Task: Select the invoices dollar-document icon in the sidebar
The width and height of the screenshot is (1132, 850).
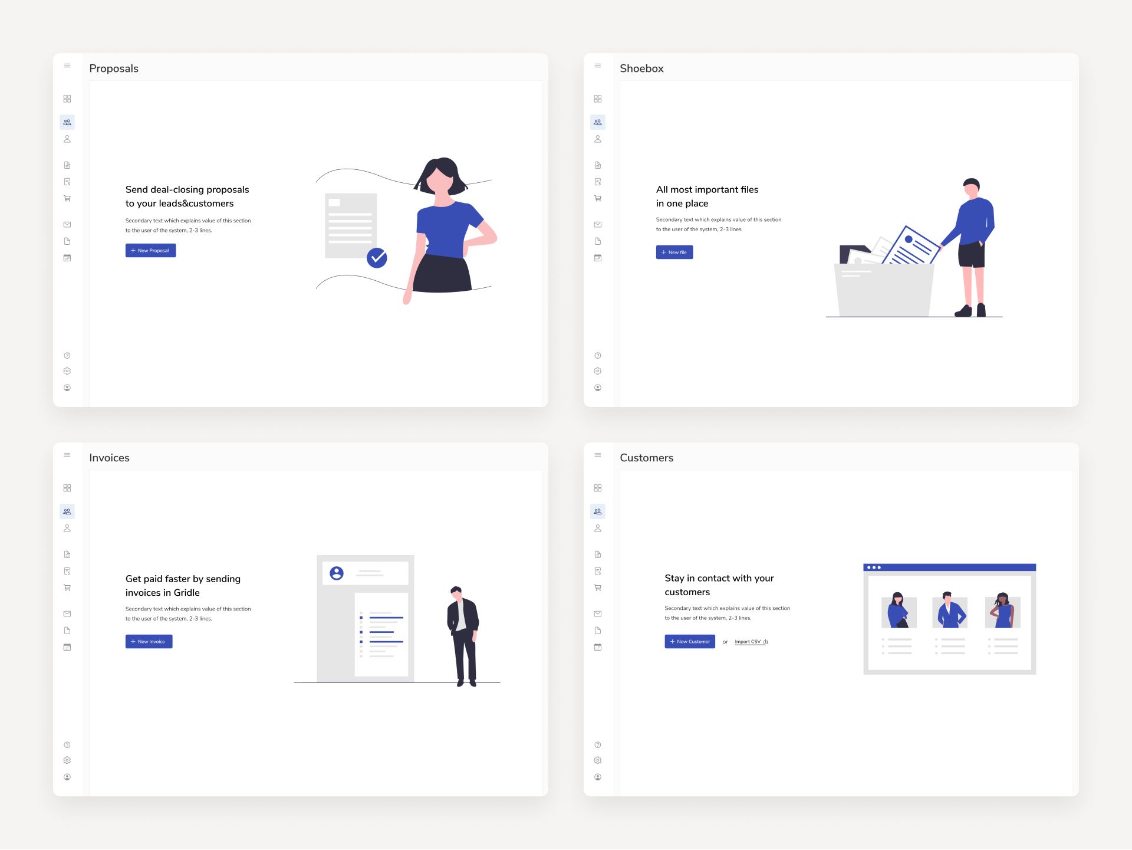Action: 67,182
